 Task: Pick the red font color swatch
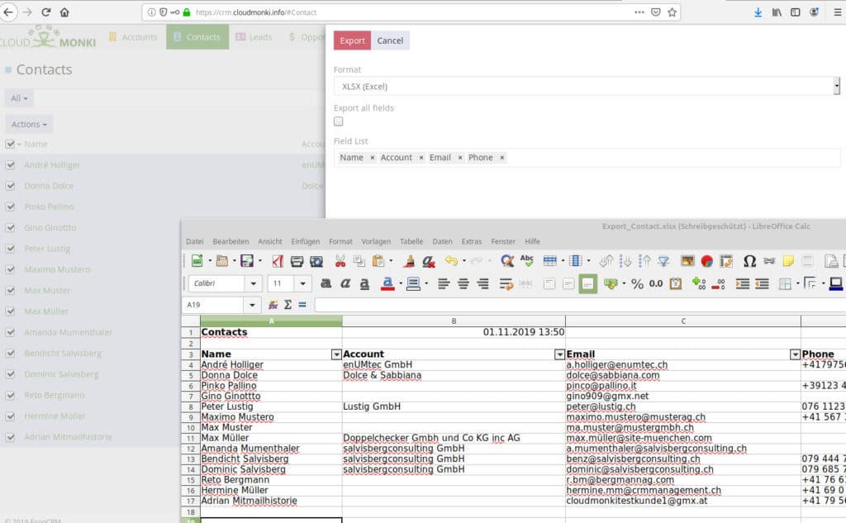click(x=387, y=283)
